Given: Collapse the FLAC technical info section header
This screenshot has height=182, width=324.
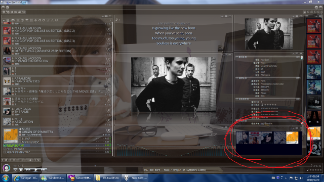Looking at the screenshot, I should [x=237, y=78].
